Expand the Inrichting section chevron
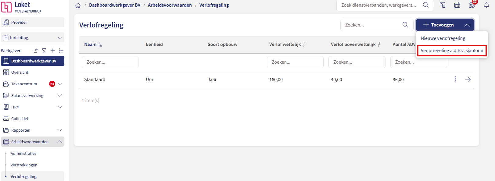Screen dimensions: 495x181 pos(60,38)
